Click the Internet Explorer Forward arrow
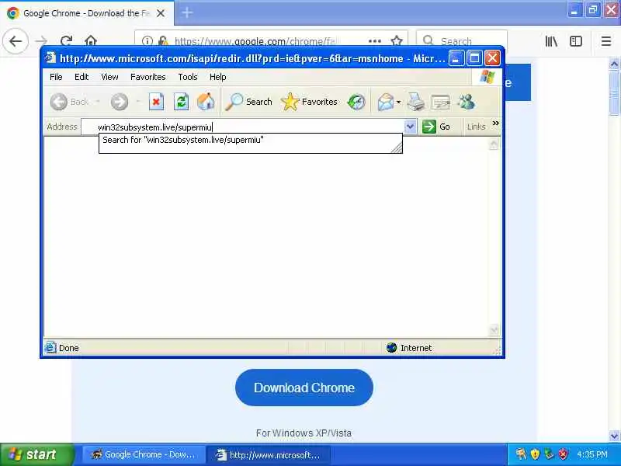This screenshot has height=466, width=621. click(x=120, y=102)
